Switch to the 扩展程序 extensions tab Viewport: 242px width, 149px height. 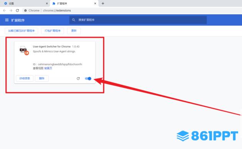[x=74, y=3]
